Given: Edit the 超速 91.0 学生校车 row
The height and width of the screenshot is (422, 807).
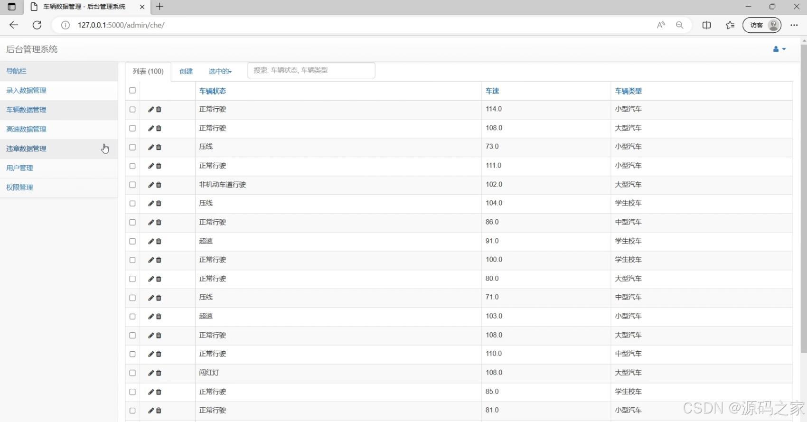Looking at the screenshot, I should click(x=151, y=241).
